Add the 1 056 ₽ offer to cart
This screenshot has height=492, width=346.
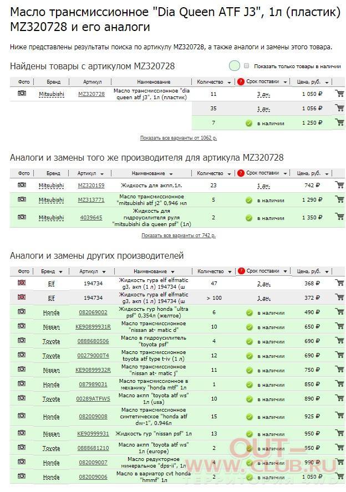point(339,108)
